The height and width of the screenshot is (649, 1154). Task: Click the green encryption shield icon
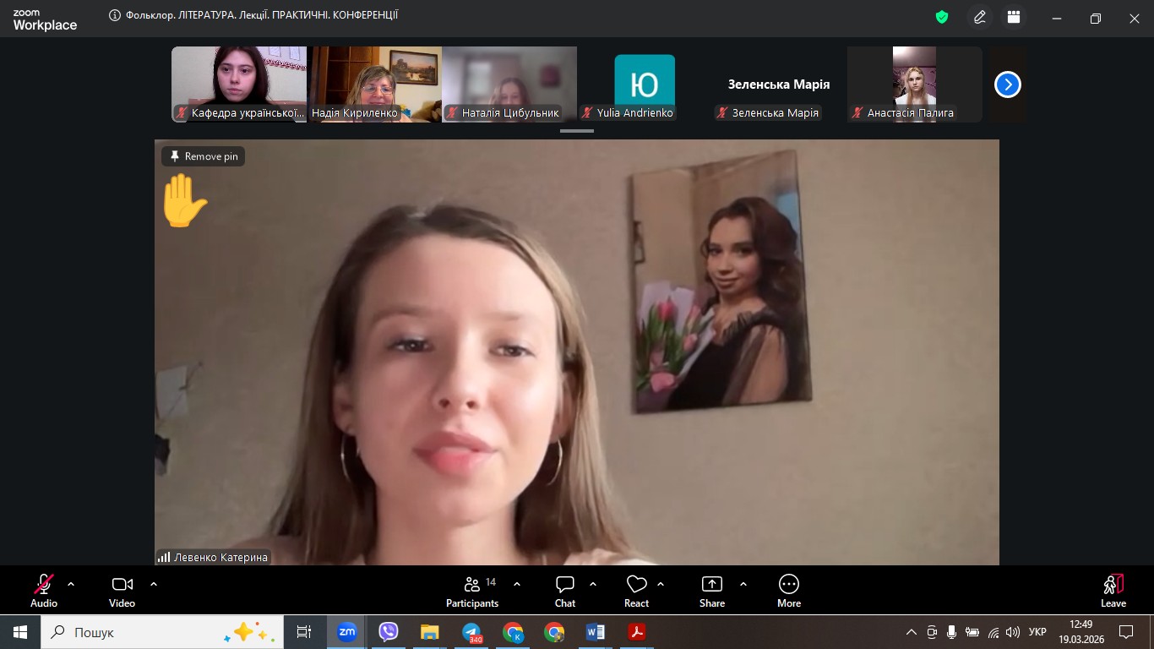[942, 18]
